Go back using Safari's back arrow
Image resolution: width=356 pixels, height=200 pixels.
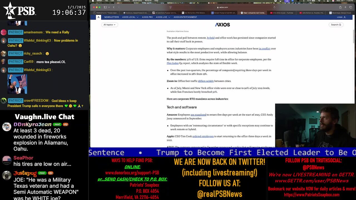point(114,7)
